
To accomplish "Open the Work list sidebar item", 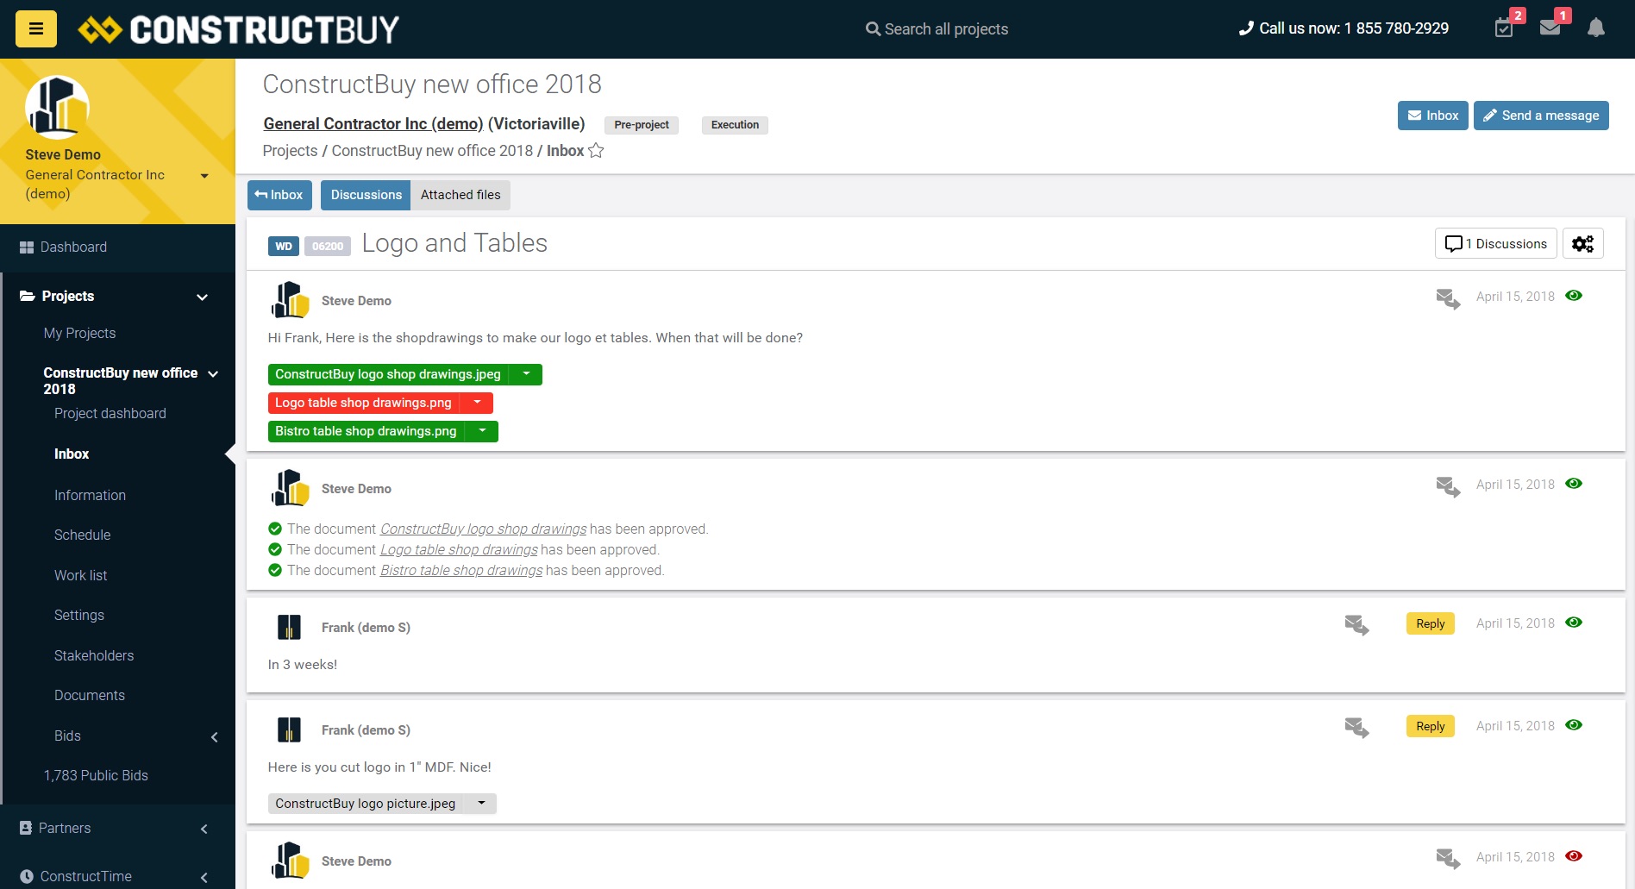I will [x=81, y=576].
